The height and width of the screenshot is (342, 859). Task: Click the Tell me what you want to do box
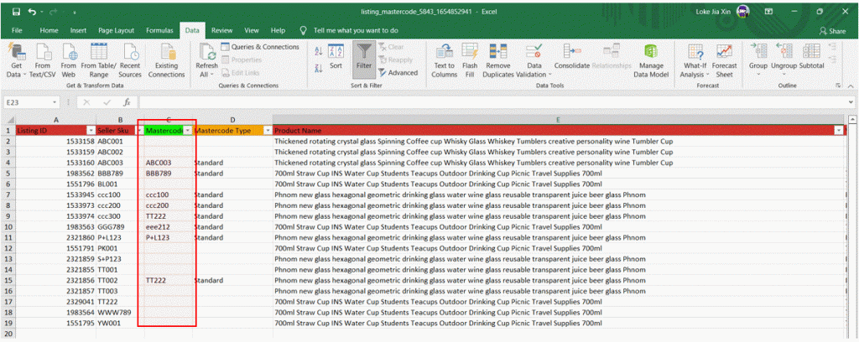click(x=356, y=31)
